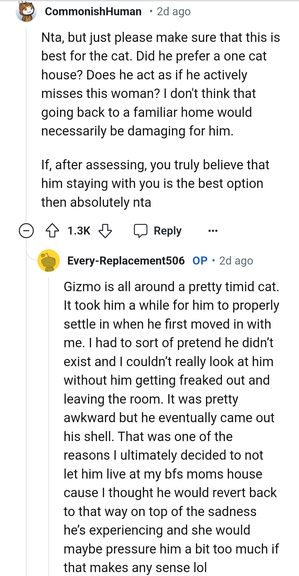Open the three-dot more options menu

[x=213, y=231]
